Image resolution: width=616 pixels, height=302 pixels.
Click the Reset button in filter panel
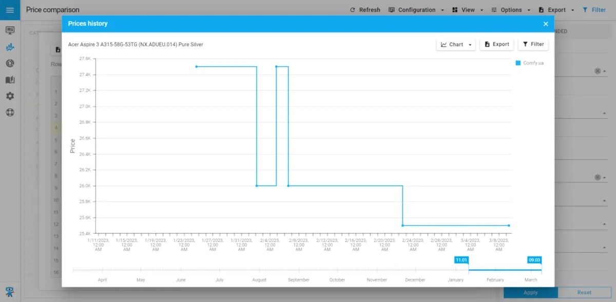(584, 292)
